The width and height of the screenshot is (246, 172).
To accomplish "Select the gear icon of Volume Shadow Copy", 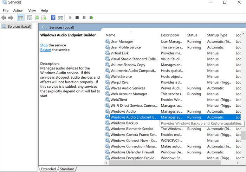I will click(x=107, y=65).
